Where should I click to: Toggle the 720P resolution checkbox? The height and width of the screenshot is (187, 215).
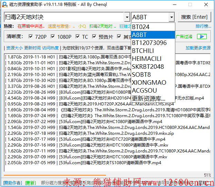click(x=31, y=37)
